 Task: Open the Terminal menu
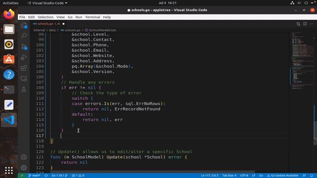point(93,17)
